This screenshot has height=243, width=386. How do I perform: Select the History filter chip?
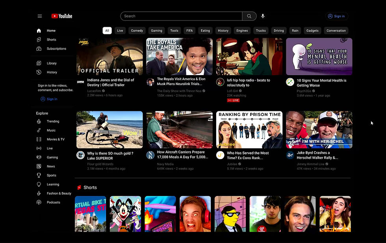(x=223, y=31)
